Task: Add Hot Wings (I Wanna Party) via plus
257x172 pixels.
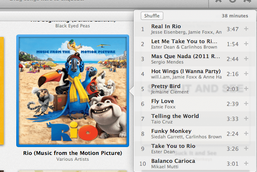Action: click(x=246, y=74)
